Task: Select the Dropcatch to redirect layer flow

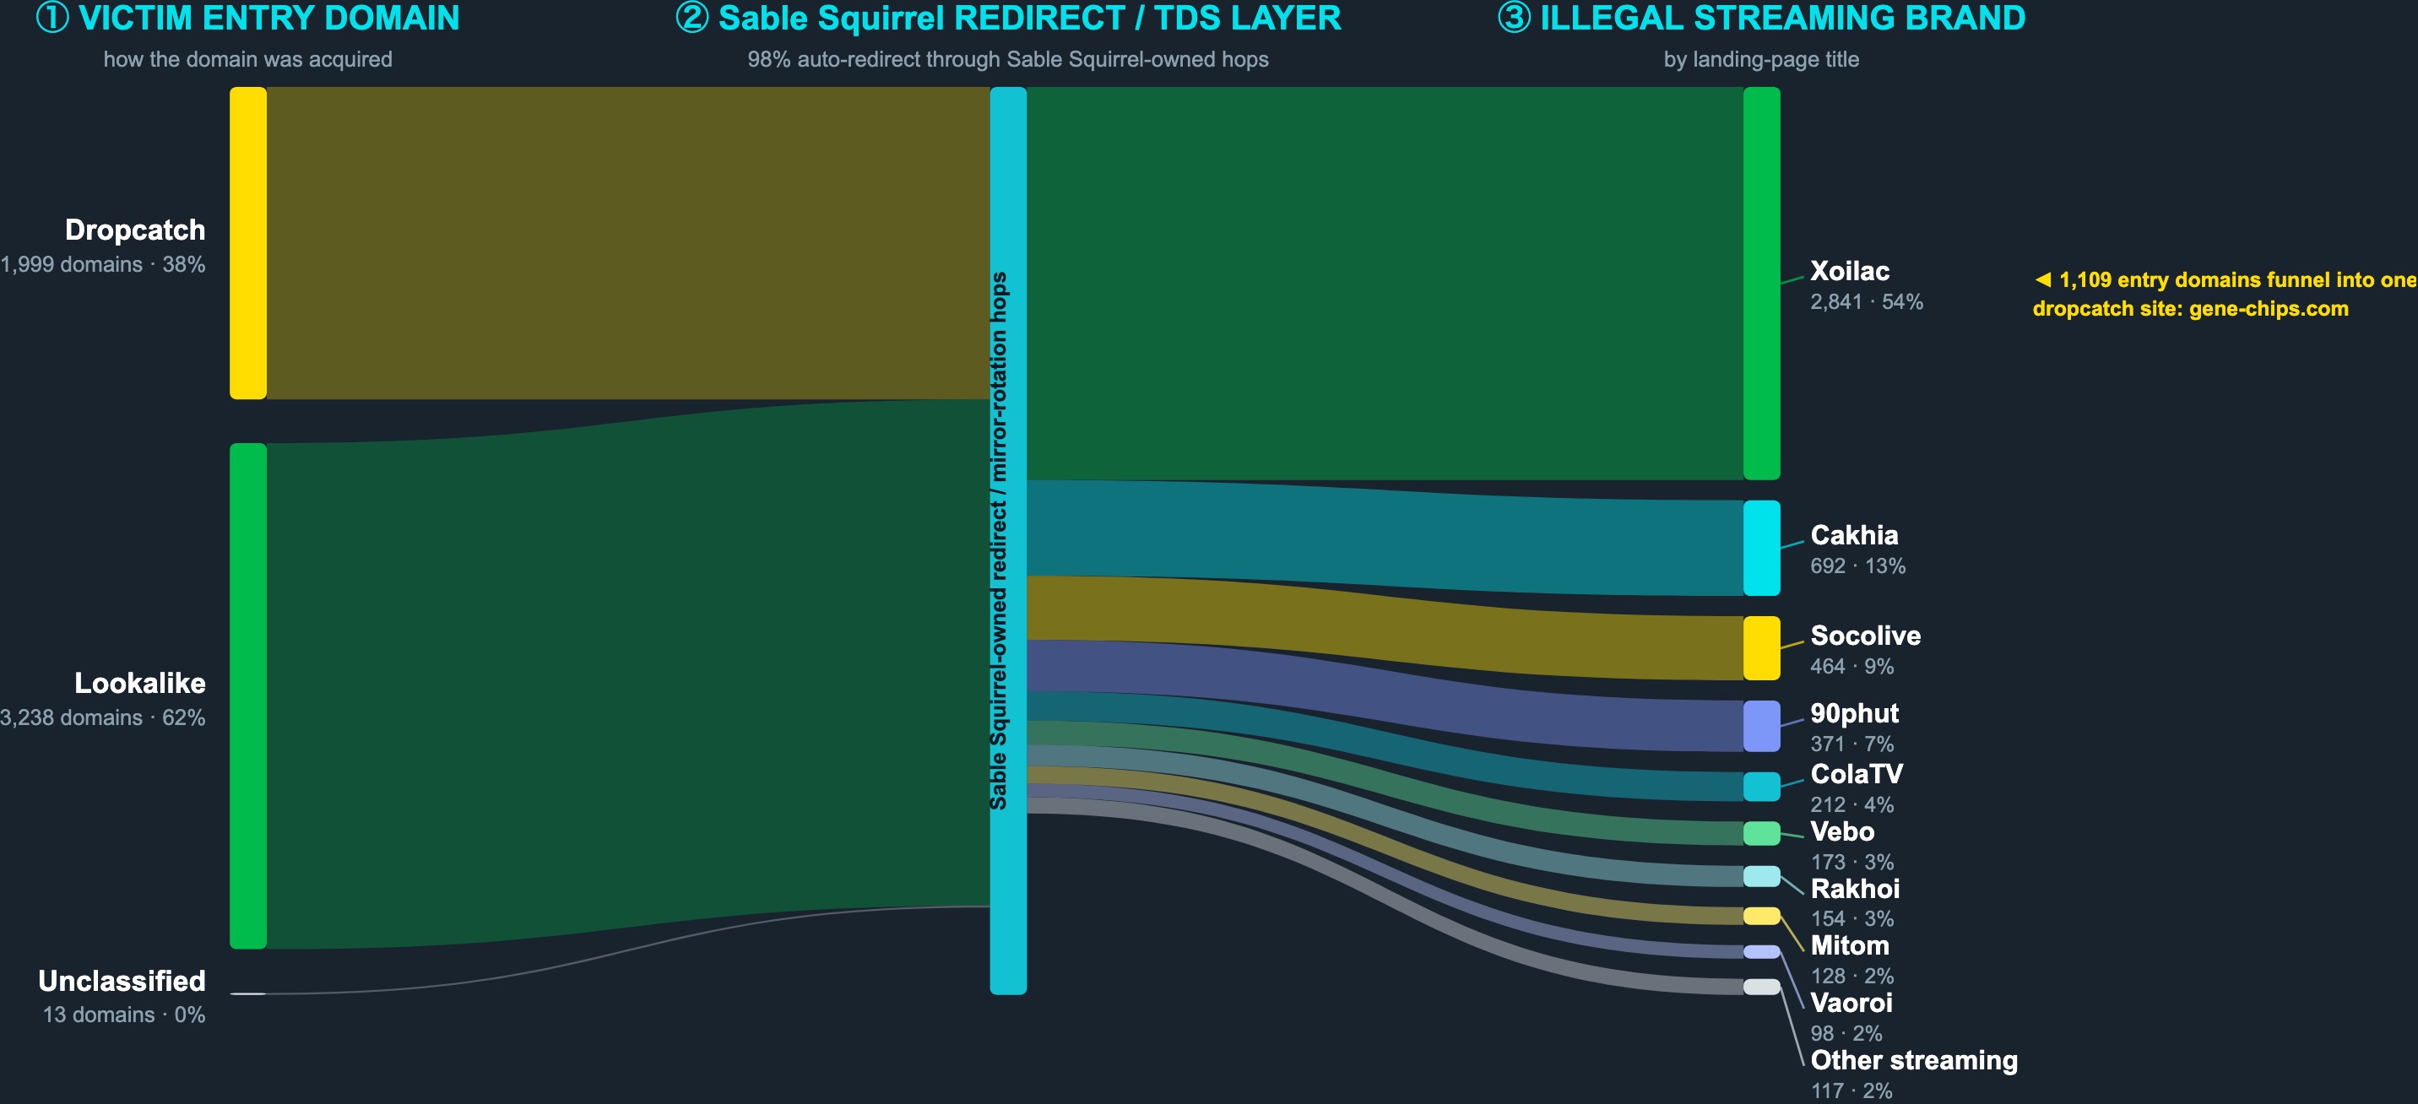Action: pyautogui.click(x=628, y=243)
